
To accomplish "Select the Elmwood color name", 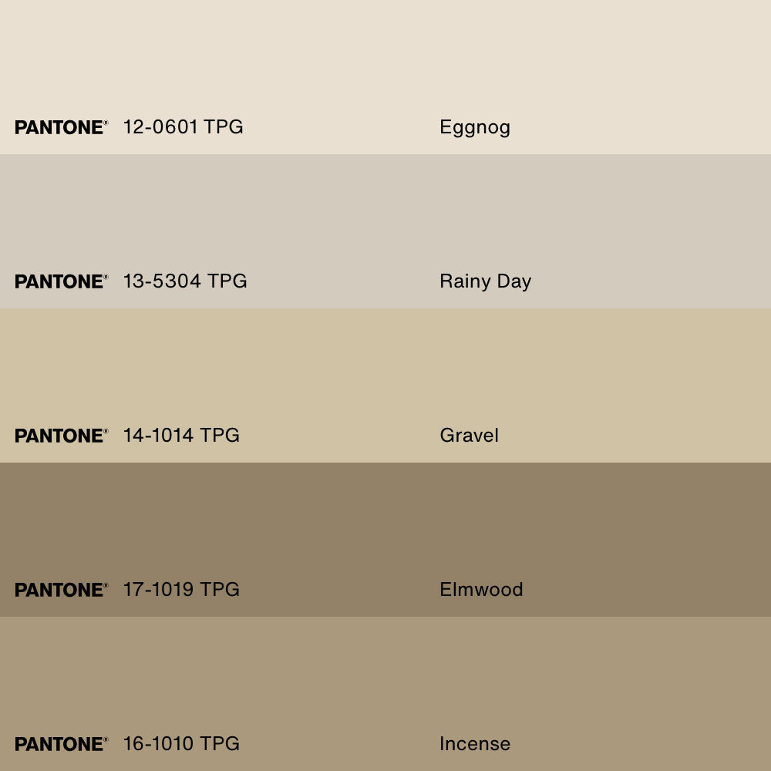I will [x=481, y=590].
